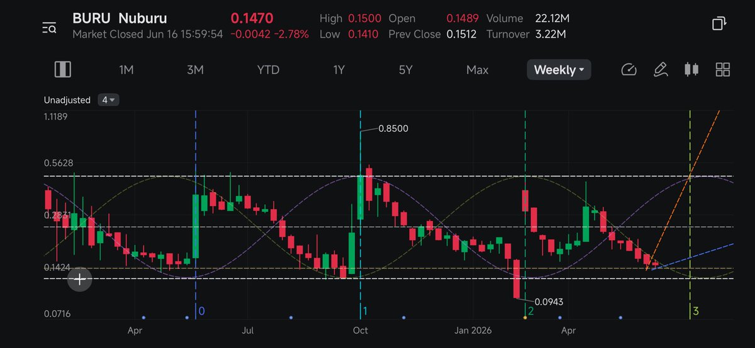Change the candlestick chart type
755x348 pixels.
coord(691,70)
